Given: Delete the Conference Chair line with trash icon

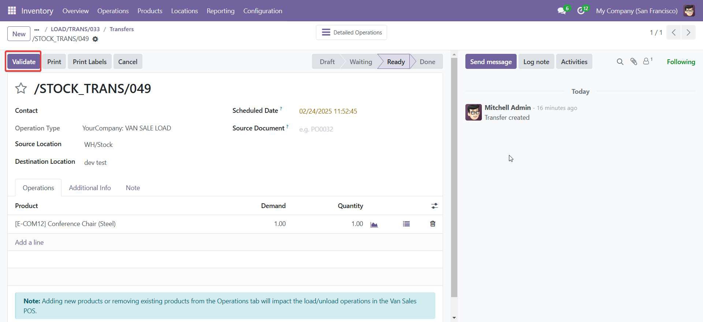Looking at the screenshot, I should tap(432, 224).
